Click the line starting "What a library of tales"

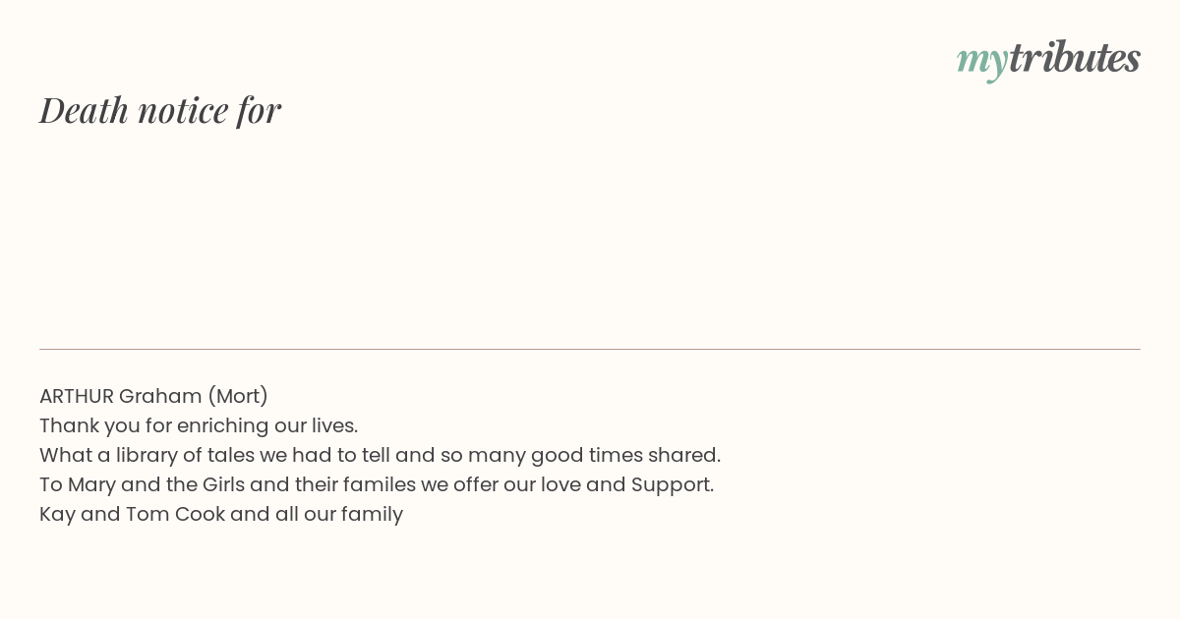coord(380,455)
